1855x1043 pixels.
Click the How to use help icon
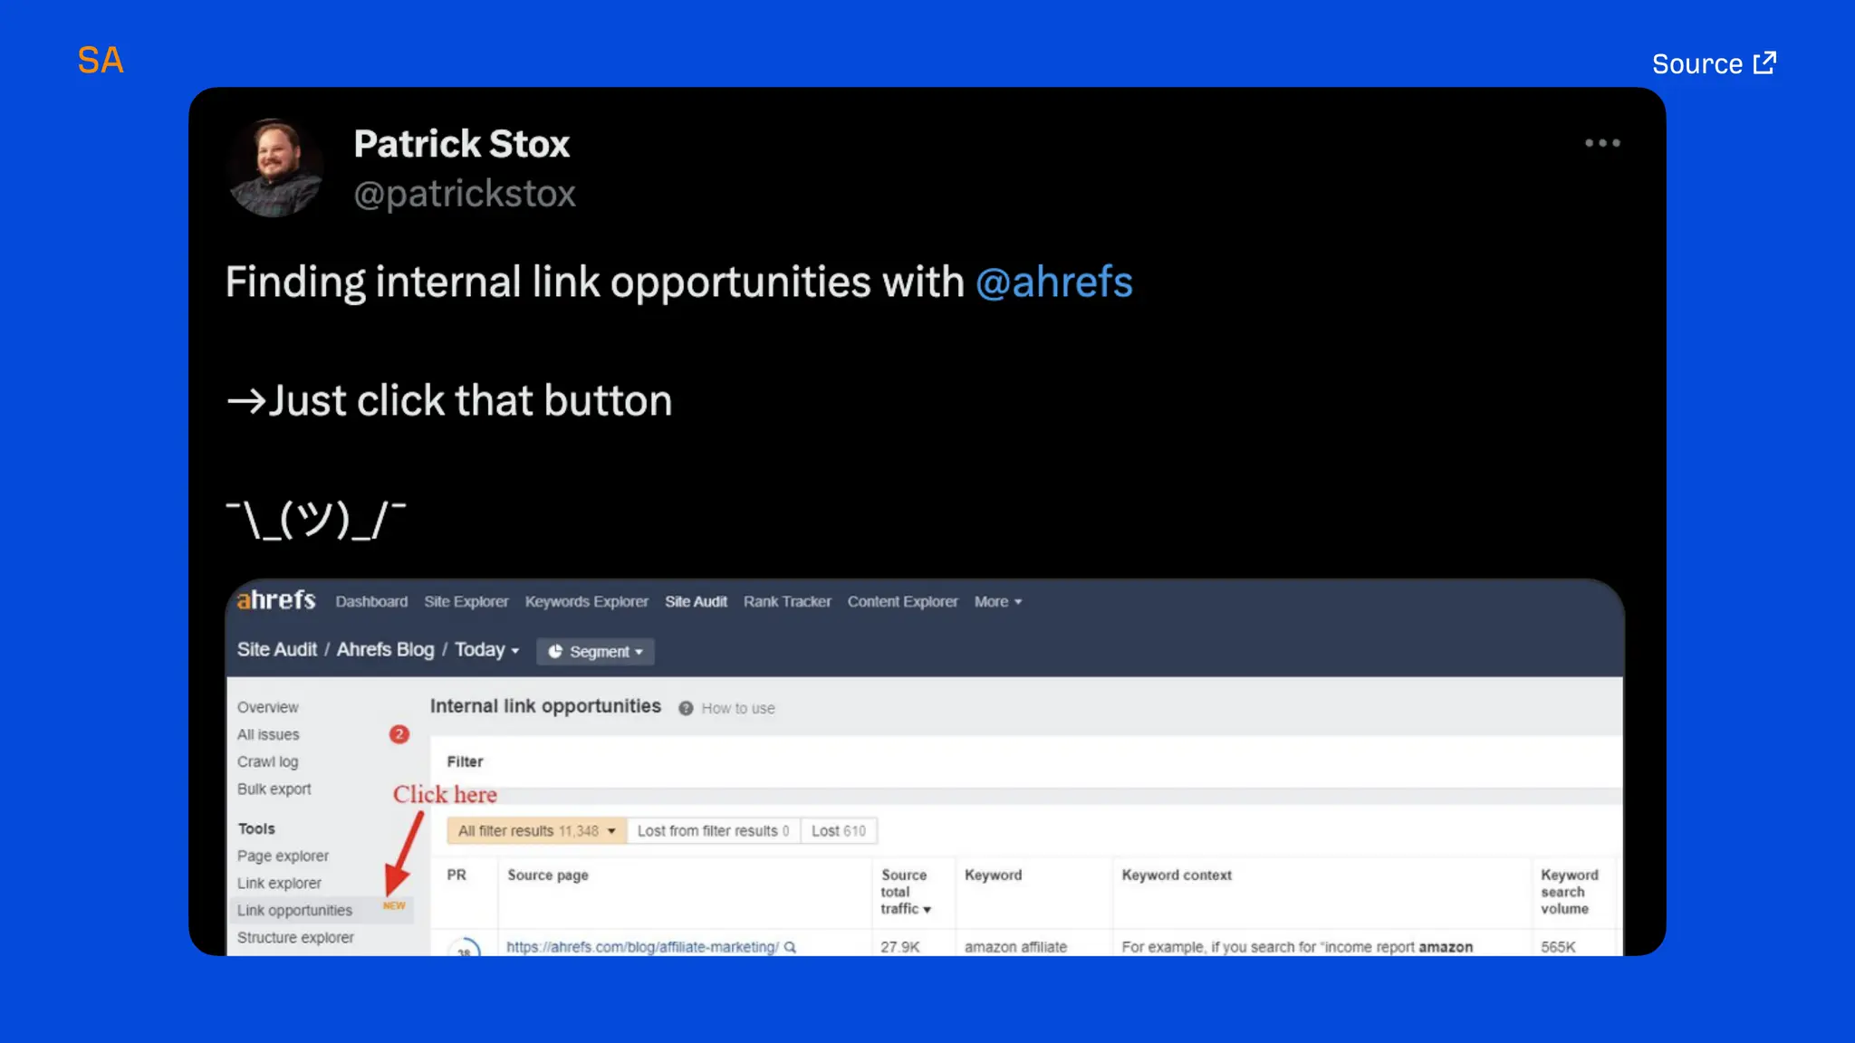tap(686, 708)
